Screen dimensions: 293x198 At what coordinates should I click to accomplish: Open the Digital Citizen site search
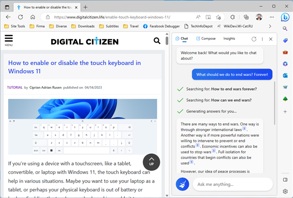tap(157, 41)
